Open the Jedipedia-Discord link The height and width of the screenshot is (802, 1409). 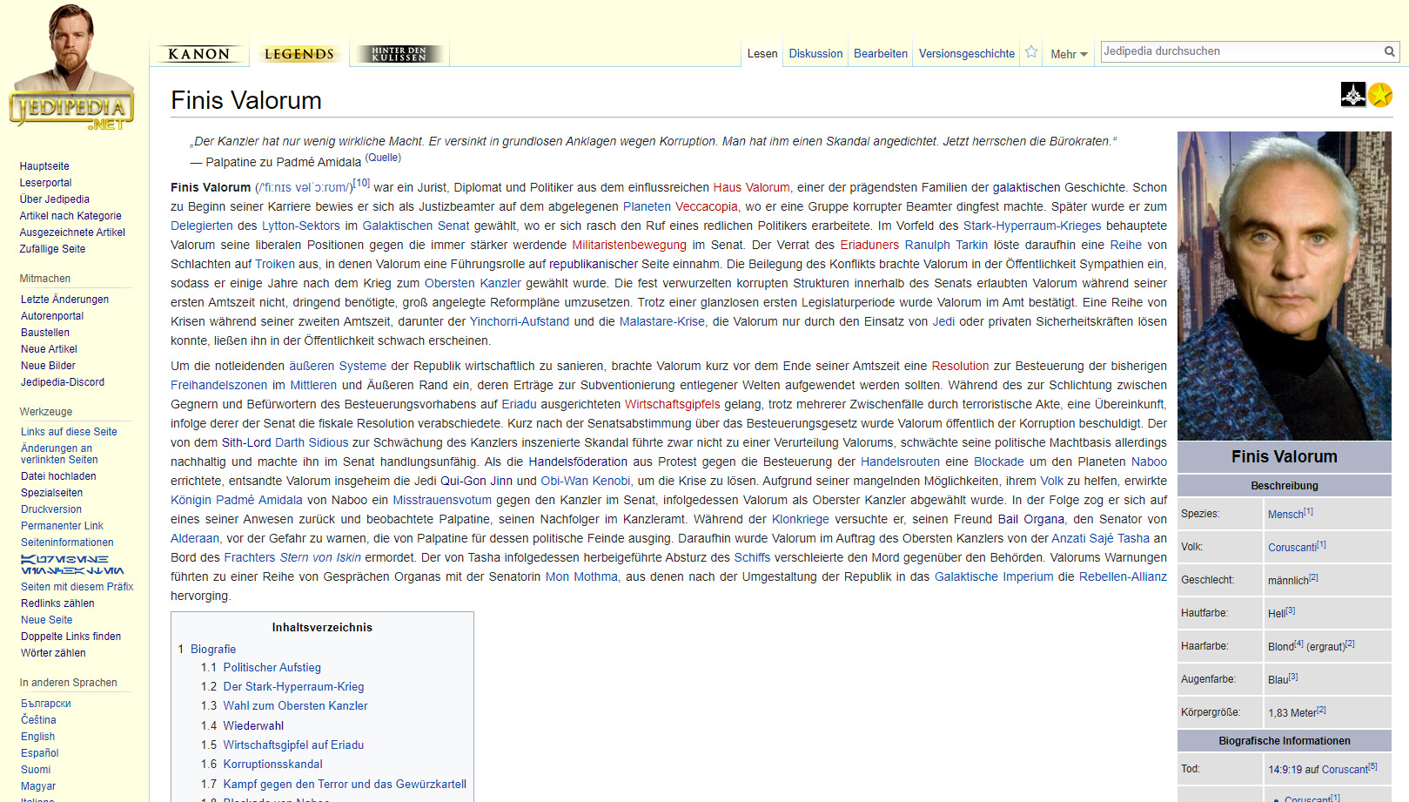pyautogui.click(x=63, y=382)
